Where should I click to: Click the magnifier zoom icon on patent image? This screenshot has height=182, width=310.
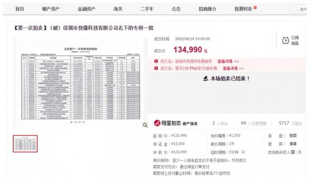pyautogui.click(x=145, y=125)
